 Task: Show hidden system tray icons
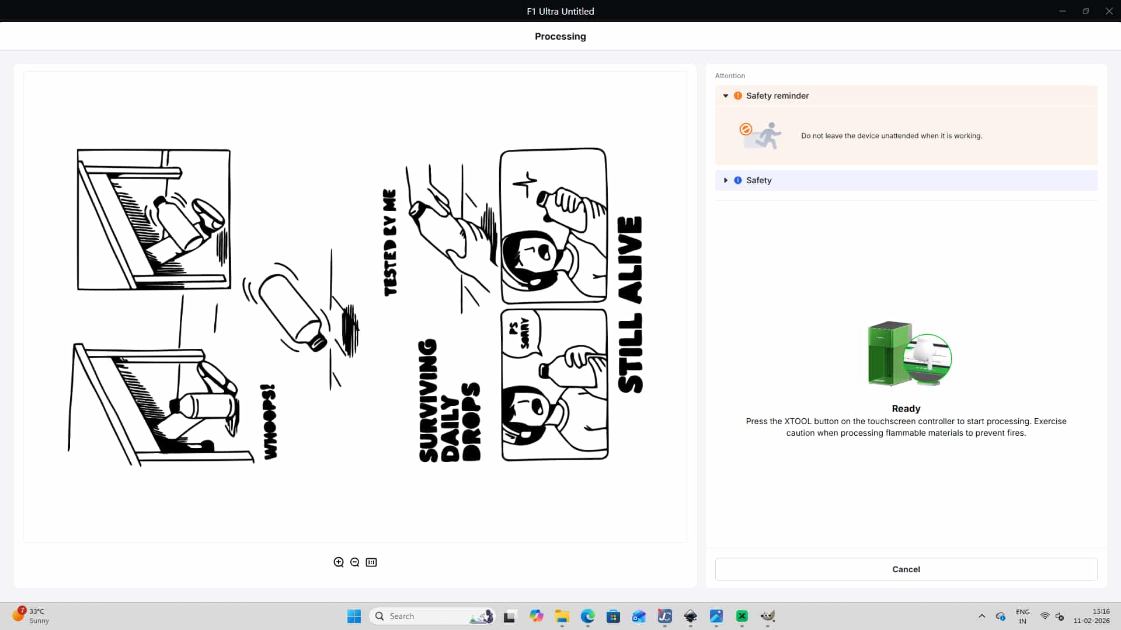pos(982,616)
